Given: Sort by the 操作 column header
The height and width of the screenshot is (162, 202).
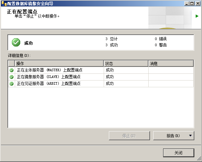Looking at the screenshot, I should pyautogui.click(x=59, y=64).
